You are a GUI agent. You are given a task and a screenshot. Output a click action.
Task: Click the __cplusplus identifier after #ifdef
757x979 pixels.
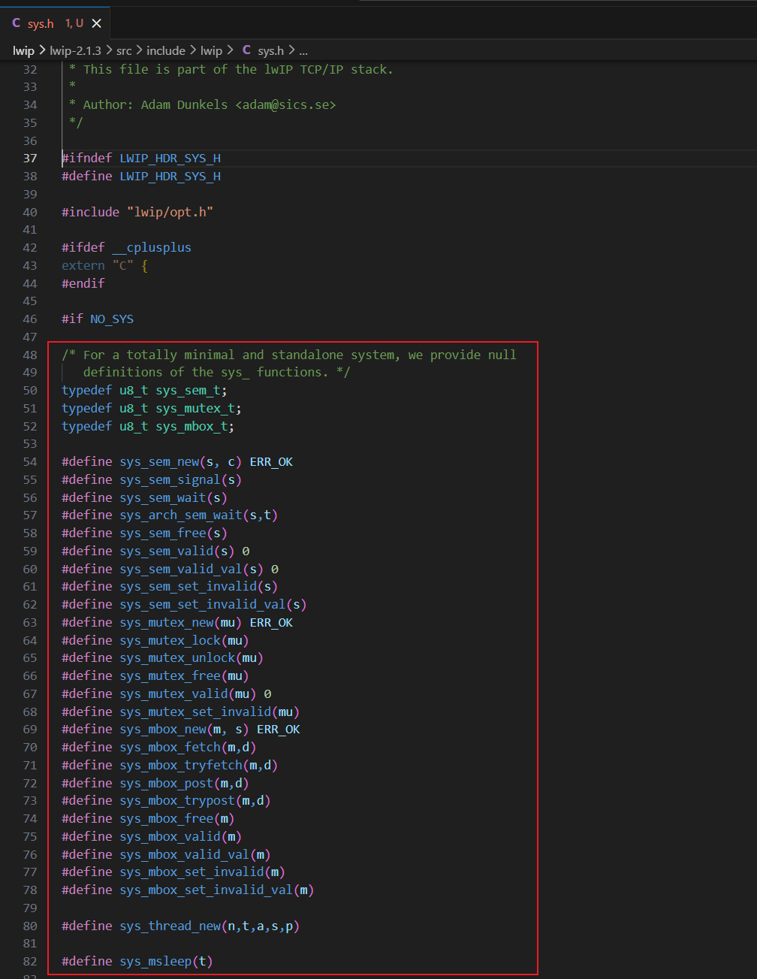pyautogui.click(x=152, y=247)
